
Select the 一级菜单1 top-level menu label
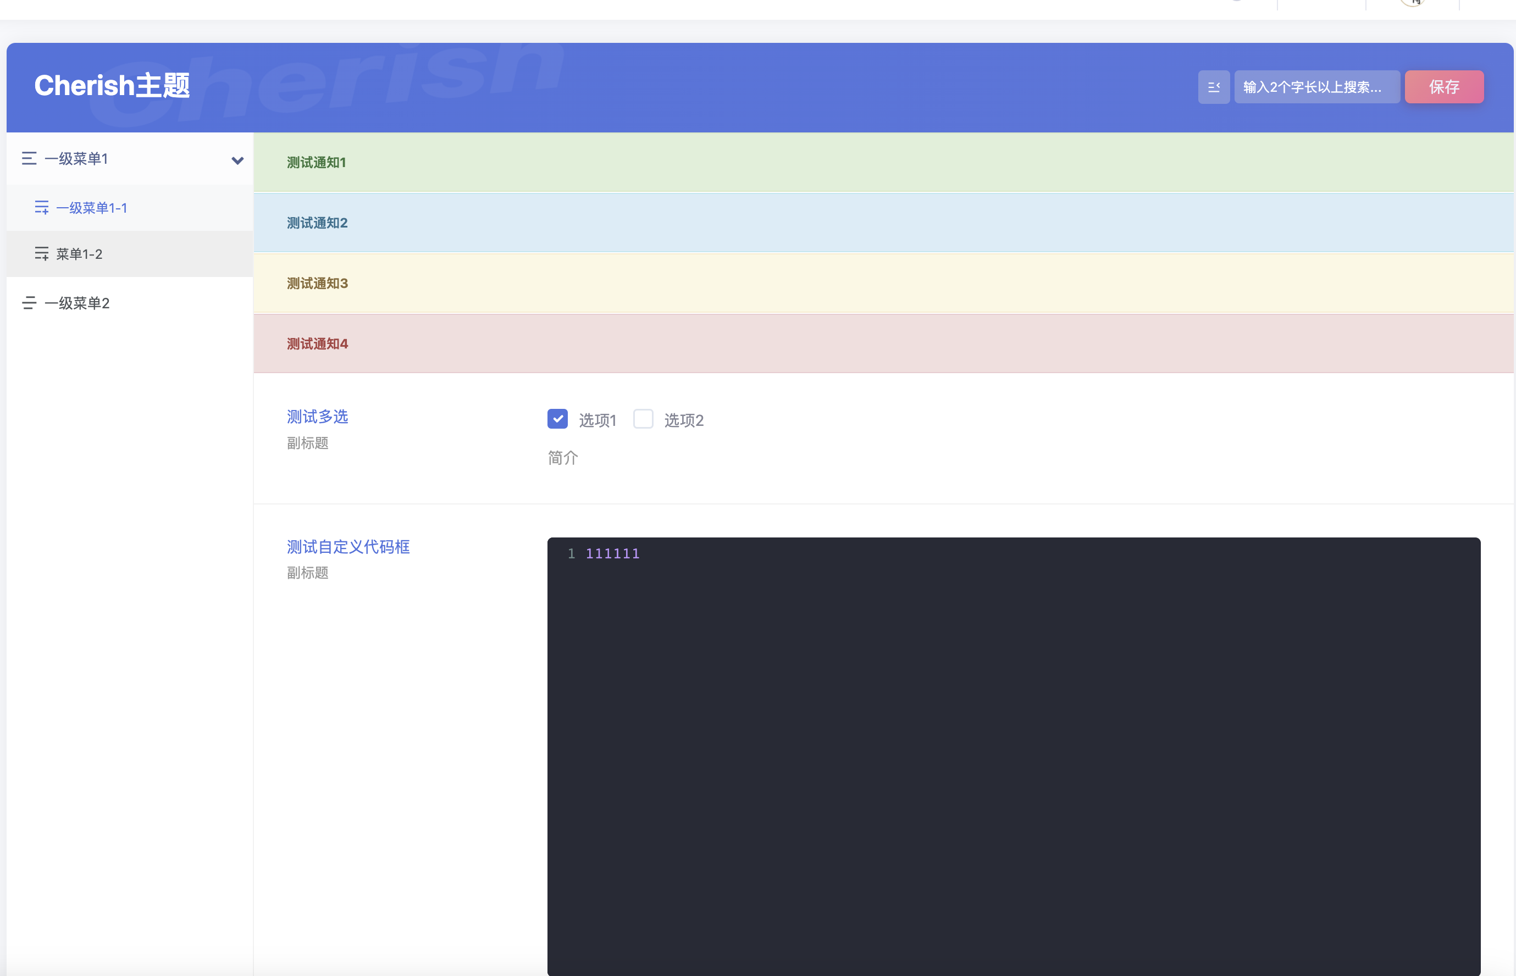[76, 158]
